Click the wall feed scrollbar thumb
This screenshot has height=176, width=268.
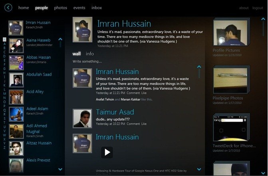[x=199, y=74]
